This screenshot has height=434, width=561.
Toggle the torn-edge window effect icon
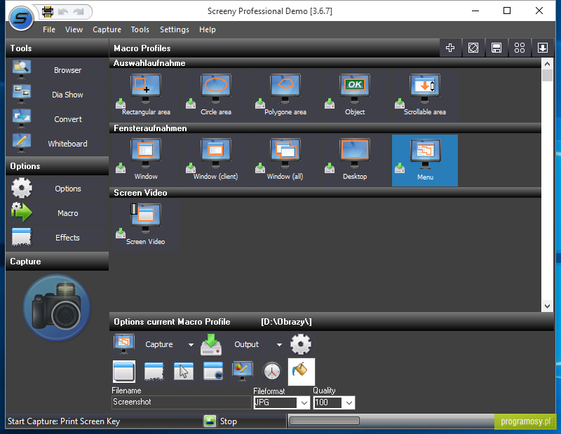(x=154, y=372)
